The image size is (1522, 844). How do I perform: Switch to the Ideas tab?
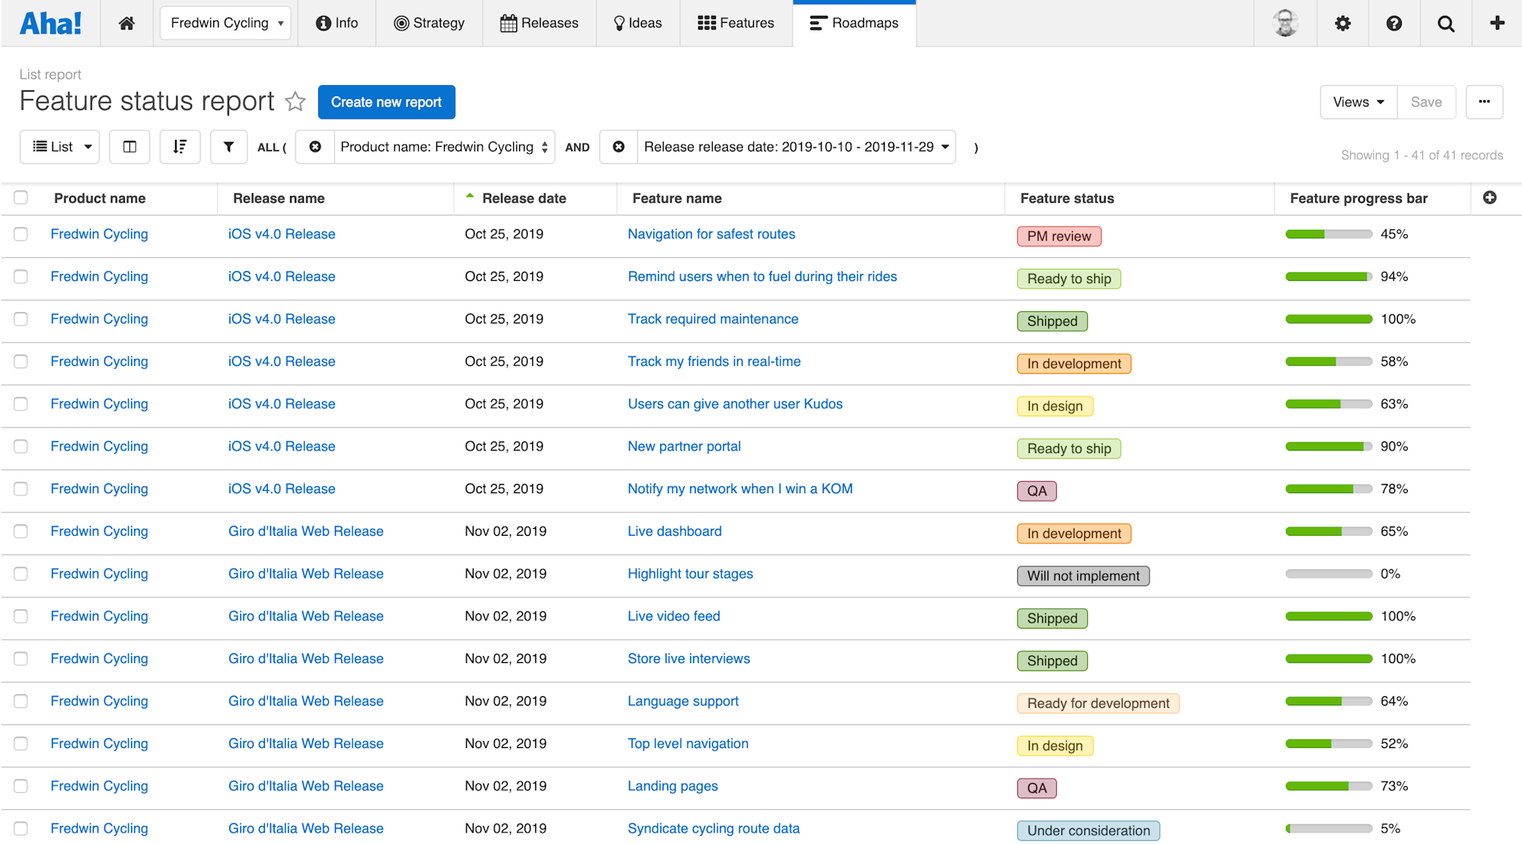point(637,23)
